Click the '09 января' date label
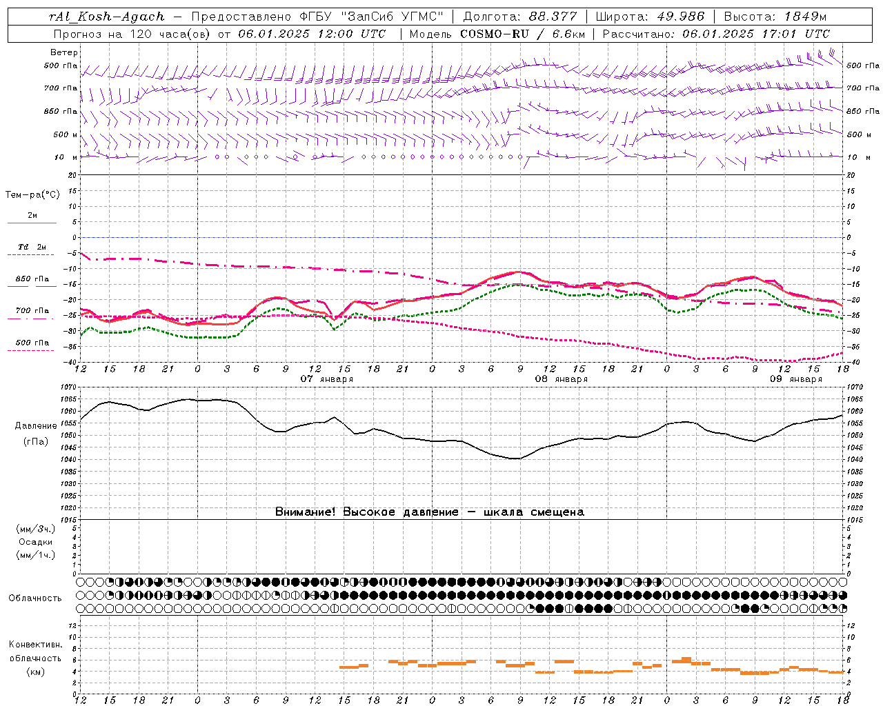Viewport: 883px width, 706px height. (x=796, y=379)
